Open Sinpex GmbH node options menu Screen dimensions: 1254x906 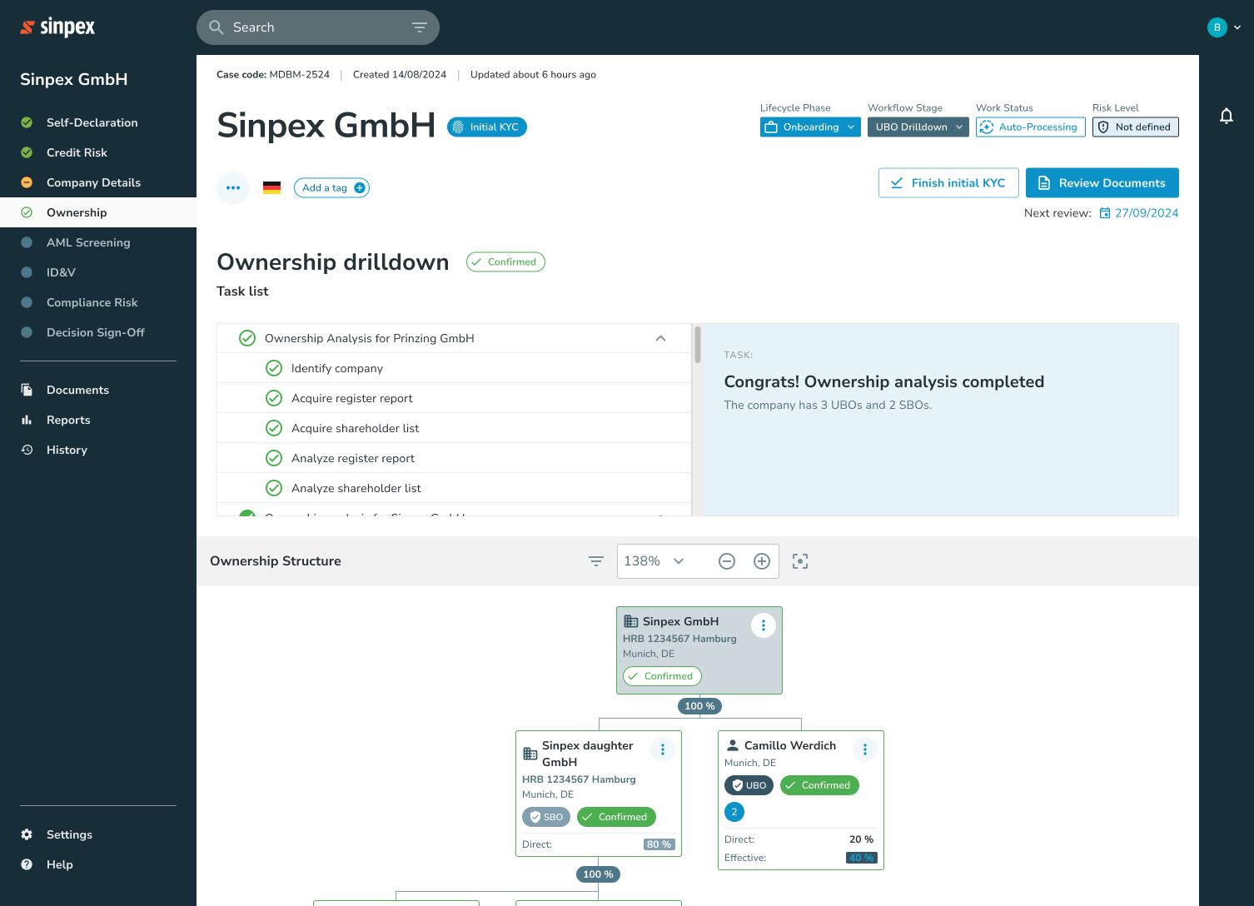[x=764, y=625]
